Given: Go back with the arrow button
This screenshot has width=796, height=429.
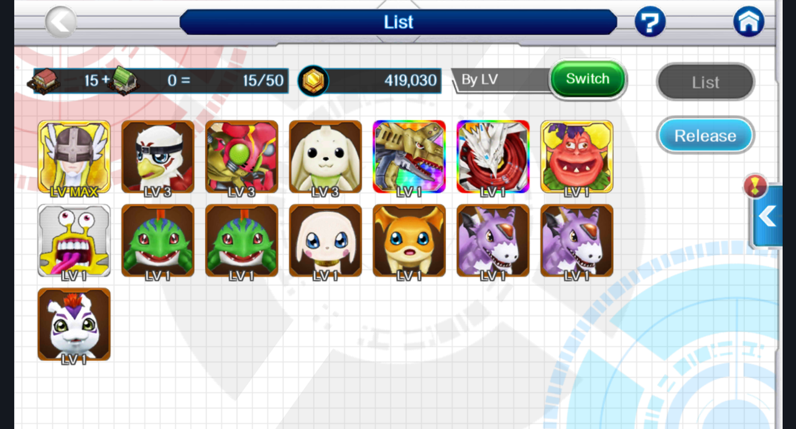Looking at the screenshot, I should coord(61,22).
